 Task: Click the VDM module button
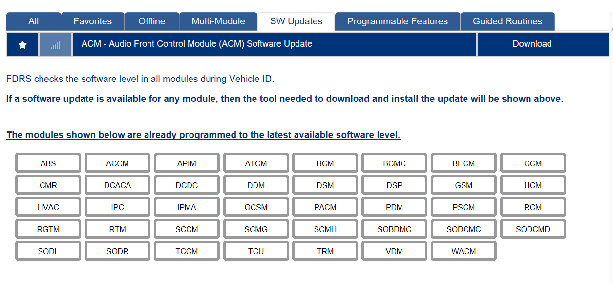394,251
